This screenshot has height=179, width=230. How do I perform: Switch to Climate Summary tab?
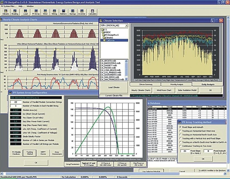pyautogui.click(x=145, y=85)
